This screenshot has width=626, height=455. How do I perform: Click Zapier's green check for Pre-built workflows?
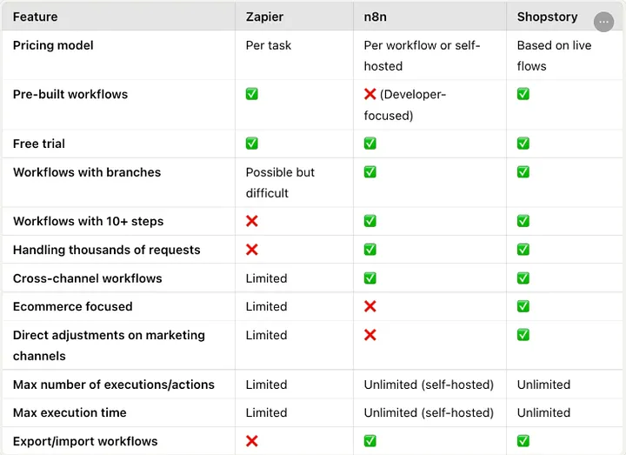coord(252,94)
